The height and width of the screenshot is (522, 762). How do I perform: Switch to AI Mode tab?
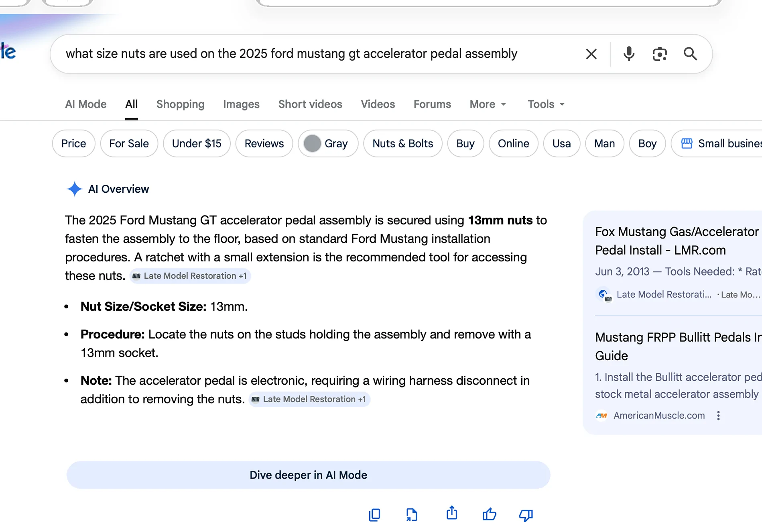click(86, 104)
